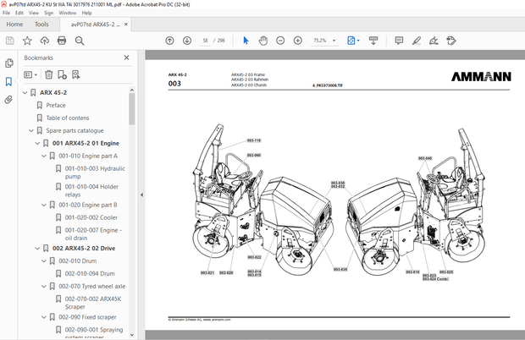Open the zoom level dropdown

[334, 41]
